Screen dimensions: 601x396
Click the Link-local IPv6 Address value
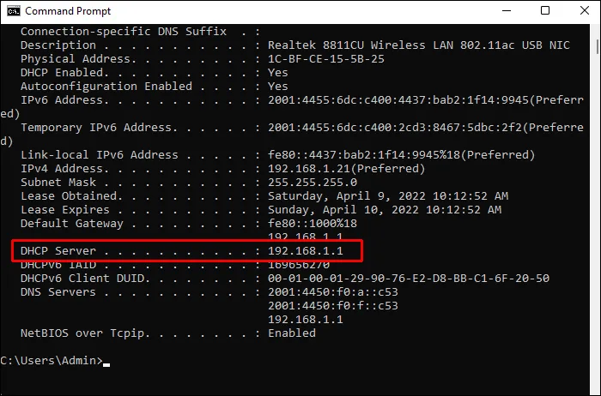point(401,155)
